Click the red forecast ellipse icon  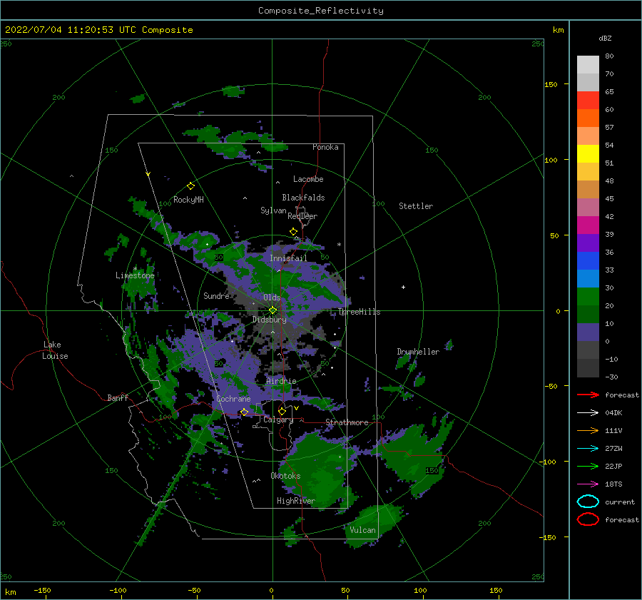click(588, 519)
